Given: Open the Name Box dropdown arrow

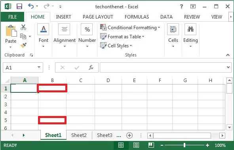Looking at the screenshot, I should [39, 67].
